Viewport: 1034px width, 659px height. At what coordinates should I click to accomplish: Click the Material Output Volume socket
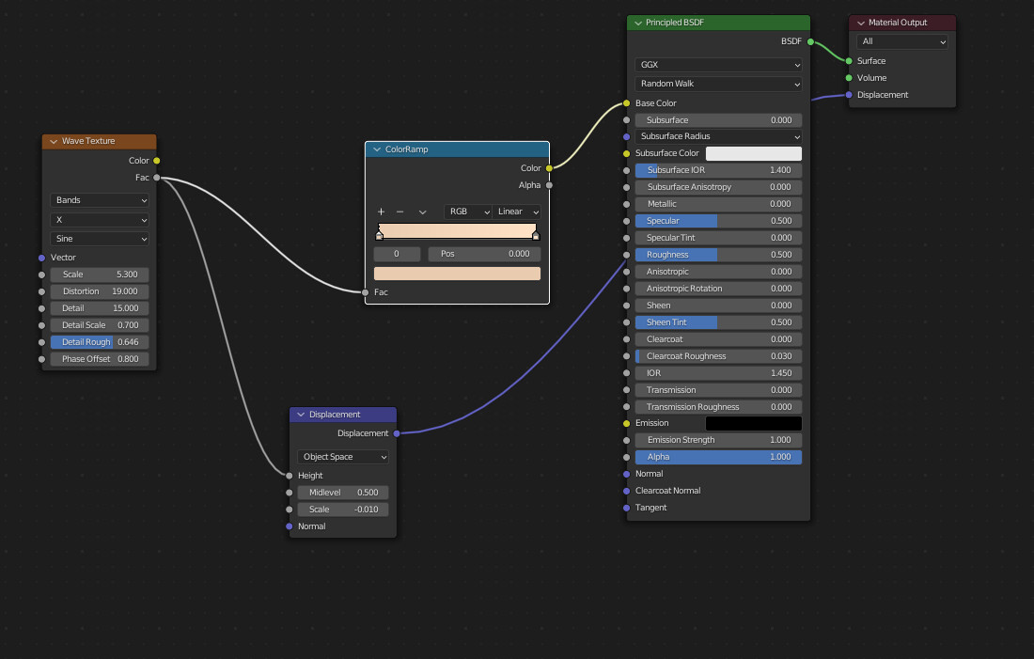(849, 78)
